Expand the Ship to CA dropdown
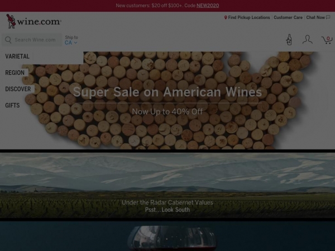Viewport: 335px width, 251px height. pos(71,40)
